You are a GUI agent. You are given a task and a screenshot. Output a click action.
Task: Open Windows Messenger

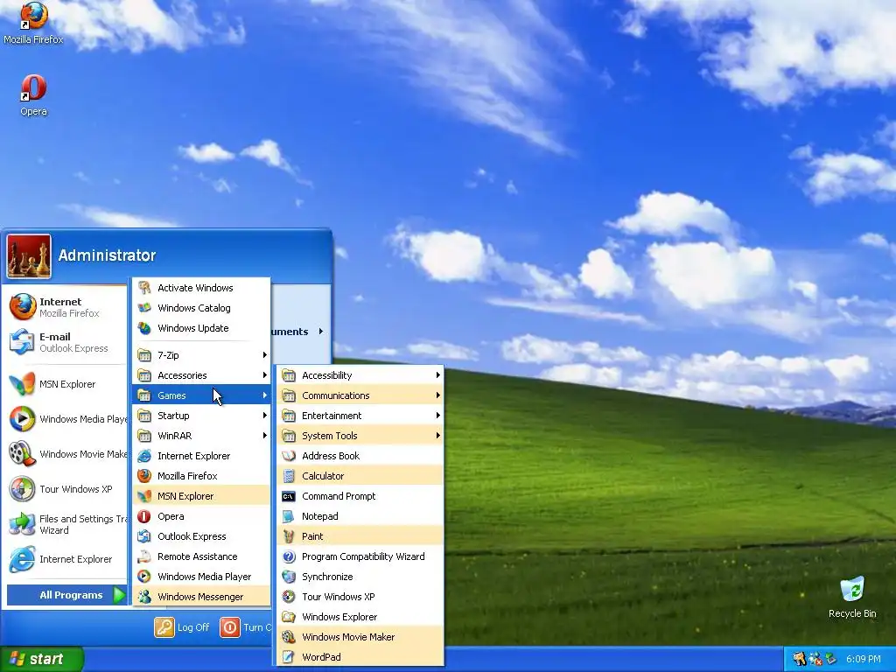(201, 597)
